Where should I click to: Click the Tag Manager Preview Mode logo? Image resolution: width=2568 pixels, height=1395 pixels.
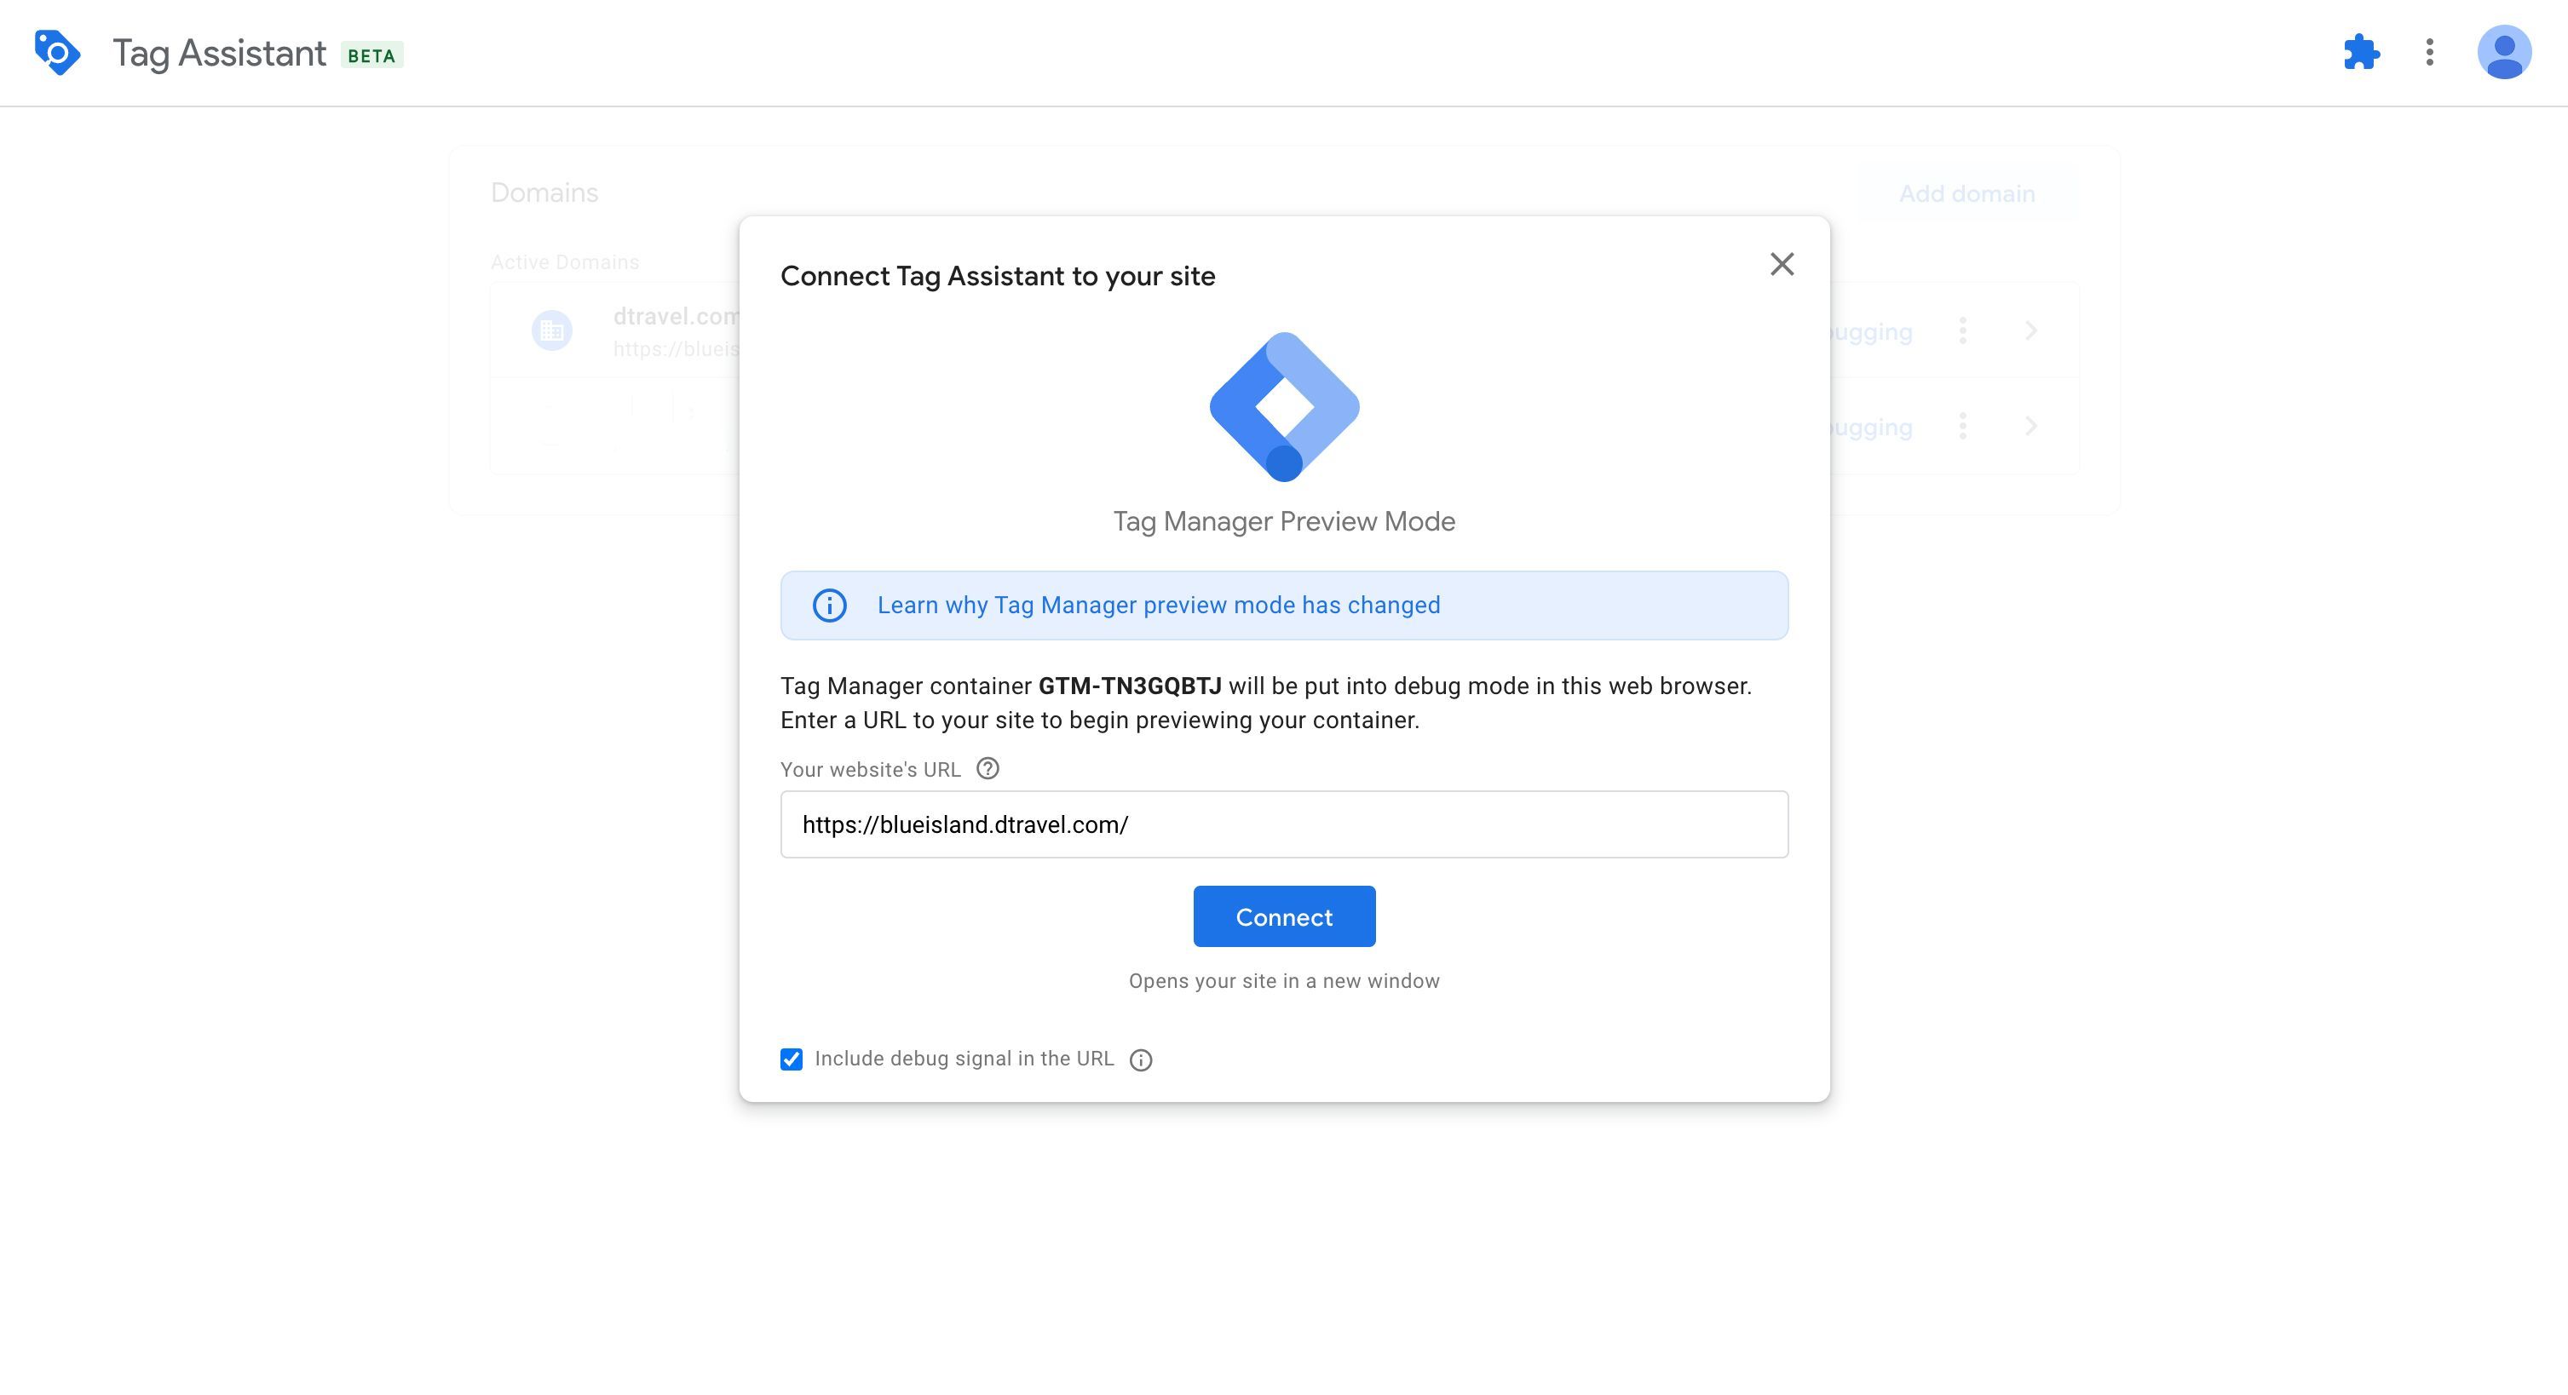click(x=1284, y=406)
